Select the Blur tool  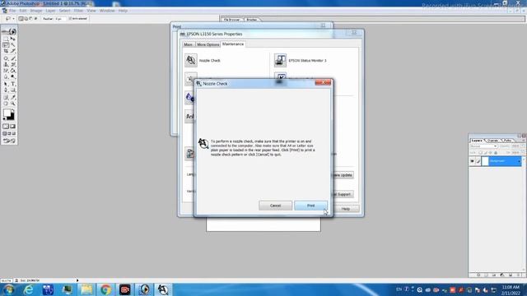6,77
